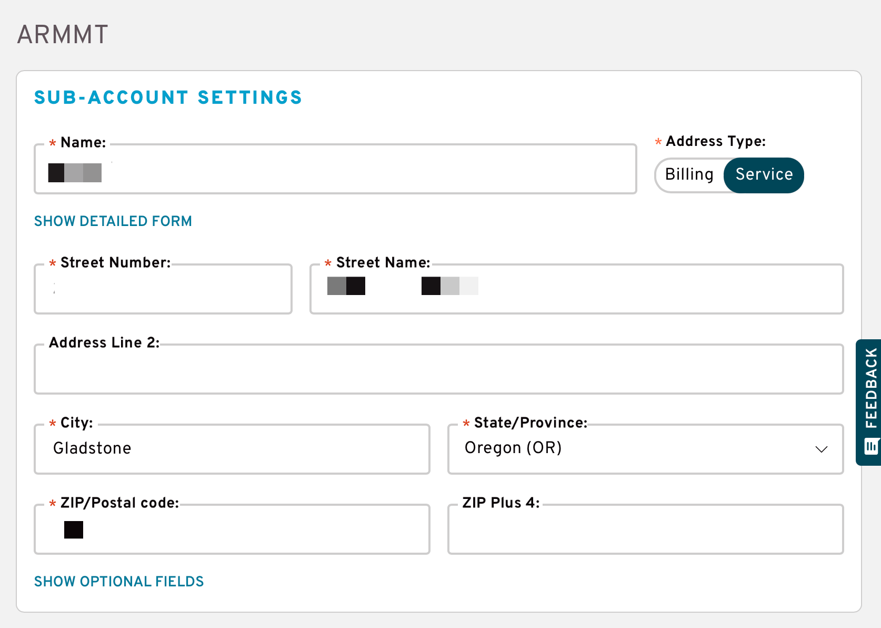Click the City field containing Gladstone
Screen dimensions: 881x628
click(x=232, y=449)
